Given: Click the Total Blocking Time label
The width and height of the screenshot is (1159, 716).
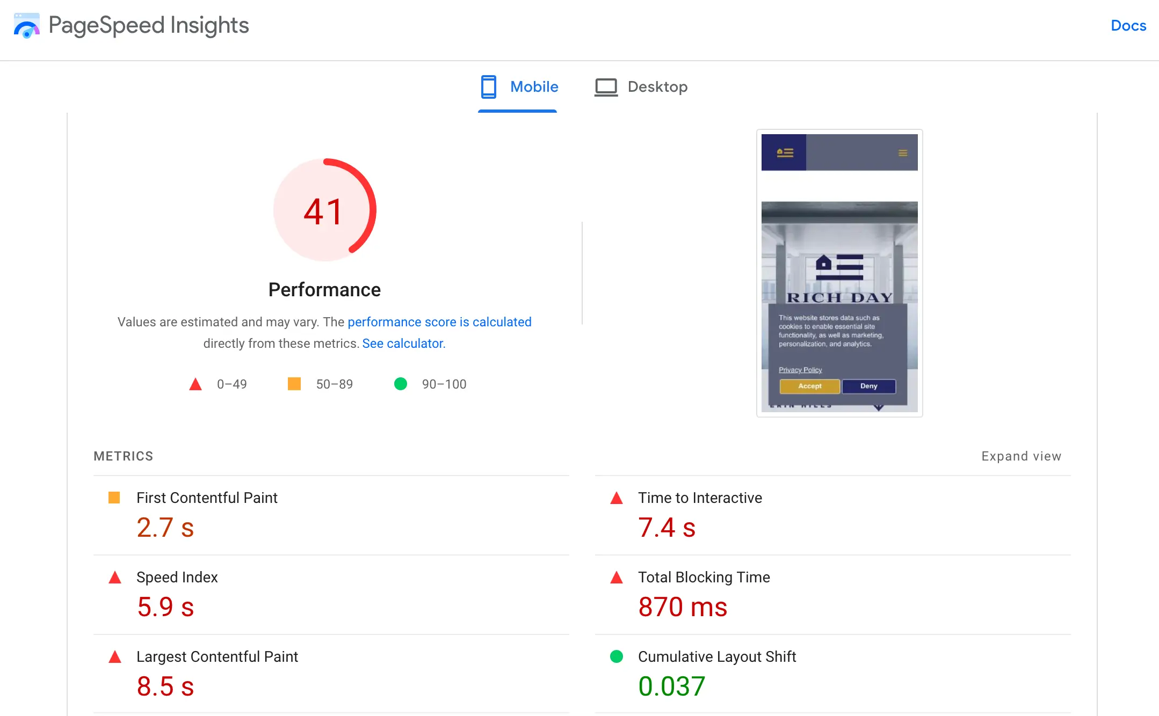Looking at the screenshot, I should tap(704, 578).
